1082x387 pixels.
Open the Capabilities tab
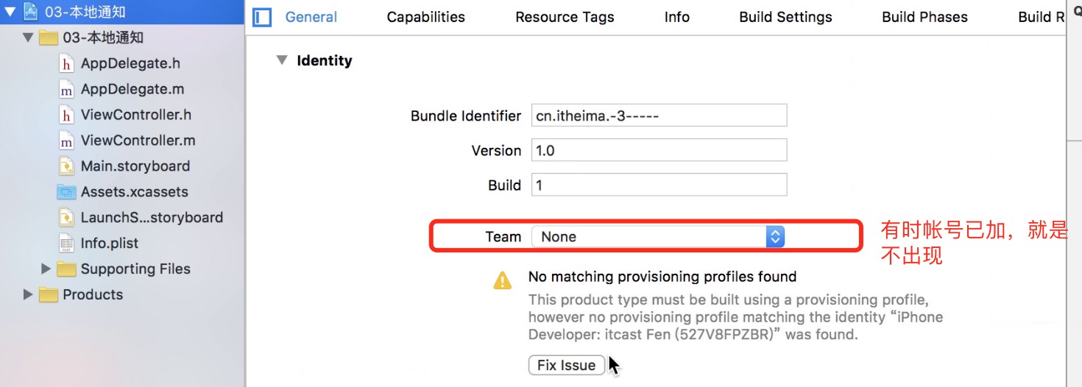426,17
